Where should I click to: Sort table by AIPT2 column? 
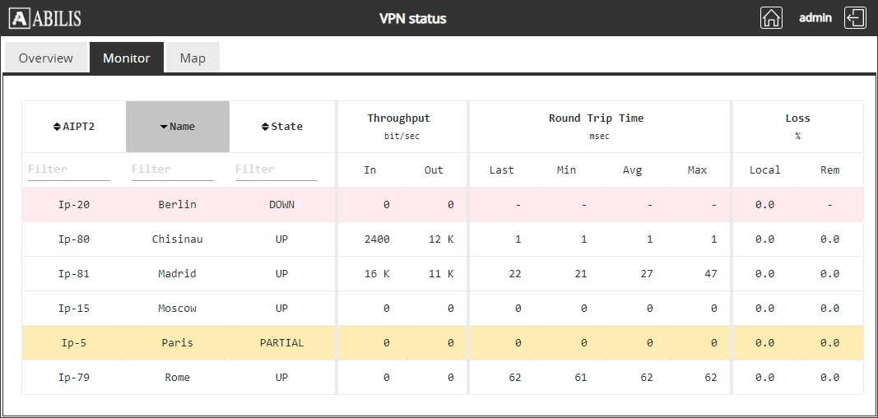pos(73,127)
